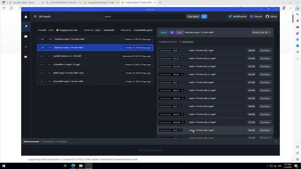The height and width of the screenshot is (169, 301).
Task: Click info icon on Quantization Q4_K_S badge
Action: click(182, 91)
